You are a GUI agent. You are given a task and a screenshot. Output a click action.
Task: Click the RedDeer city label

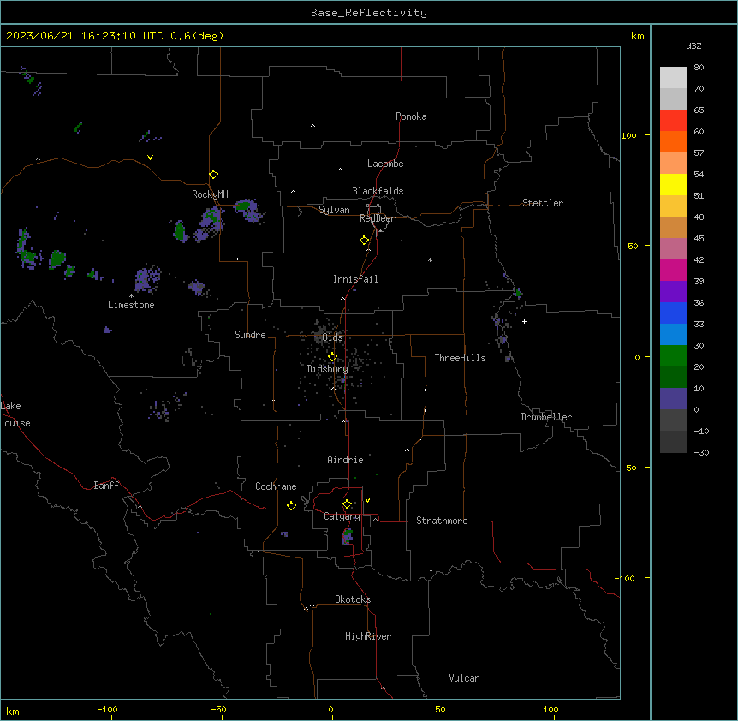coord(377,218)
